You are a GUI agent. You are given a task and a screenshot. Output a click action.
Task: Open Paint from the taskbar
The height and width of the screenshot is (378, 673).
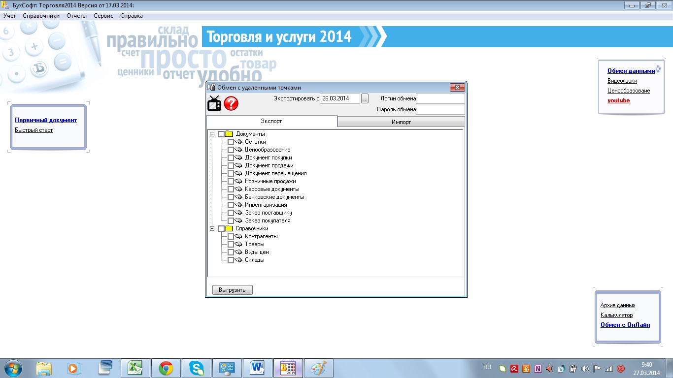pos(319,368)
